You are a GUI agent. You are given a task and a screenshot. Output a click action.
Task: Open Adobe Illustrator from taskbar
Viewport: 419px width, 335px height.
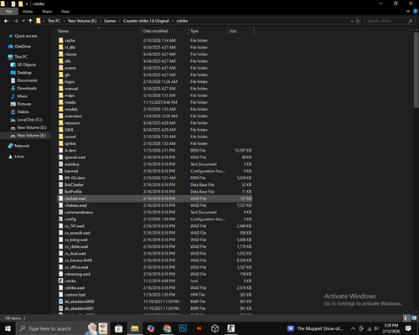coord(199,328)
